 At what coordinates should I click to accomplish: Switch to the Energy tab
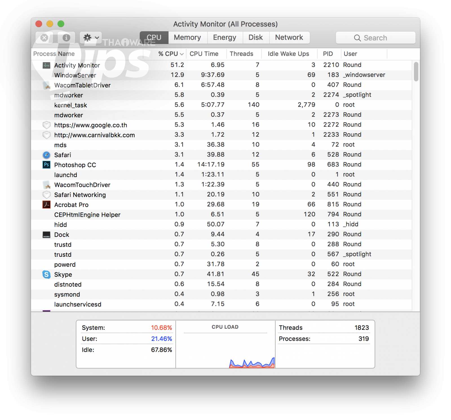click(x=225, y=37)
